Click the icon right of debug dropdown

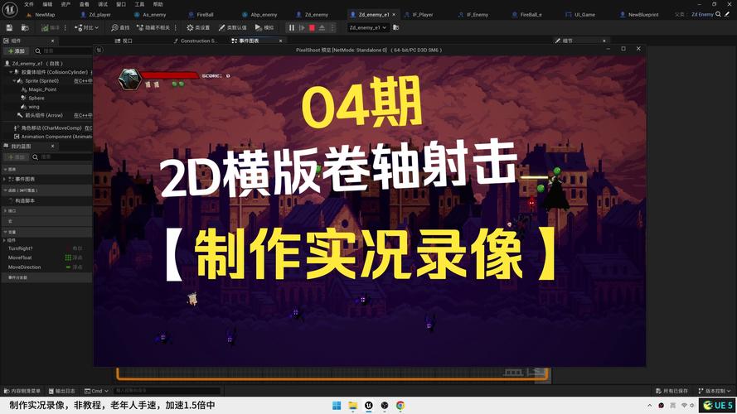point(396,27)
